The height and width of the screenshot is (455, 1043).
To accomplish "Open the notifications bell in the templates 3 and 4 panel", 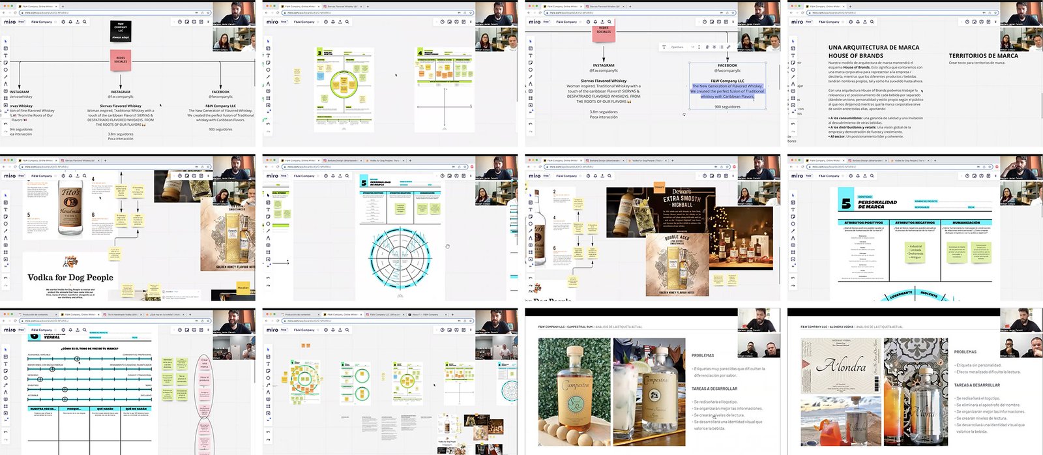I will pos(332,22).
